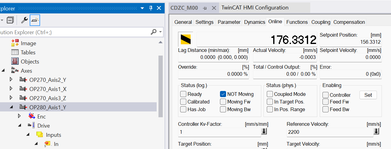Toggle the Calibrated checkbox
Screen dimensions: 391x149
(x=183, y=102)
